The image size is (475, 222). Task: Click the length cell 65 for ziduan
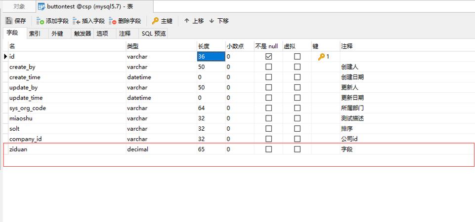(x=211, y=149)
